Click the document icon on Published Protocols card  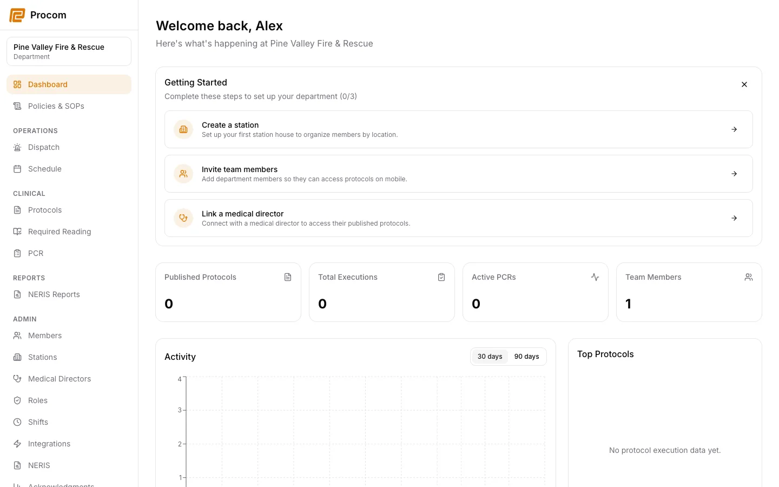coord(288,277)
